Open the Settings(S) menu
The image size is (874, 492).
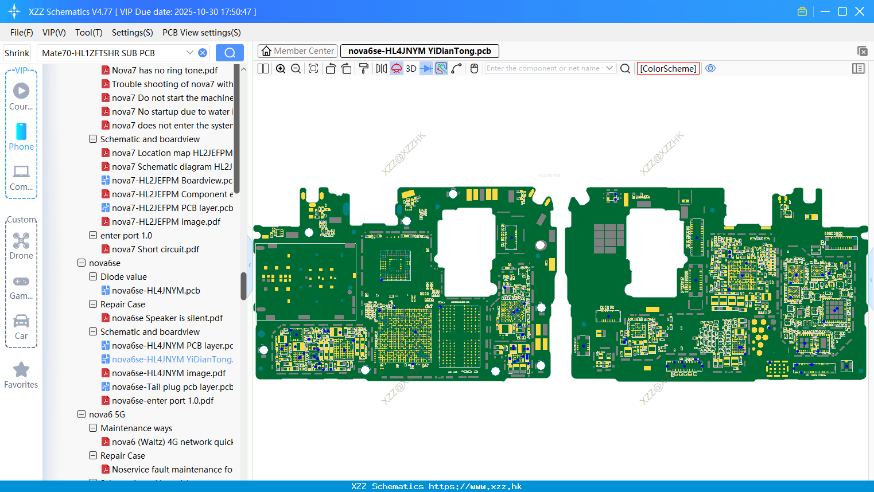click(133, 33)
